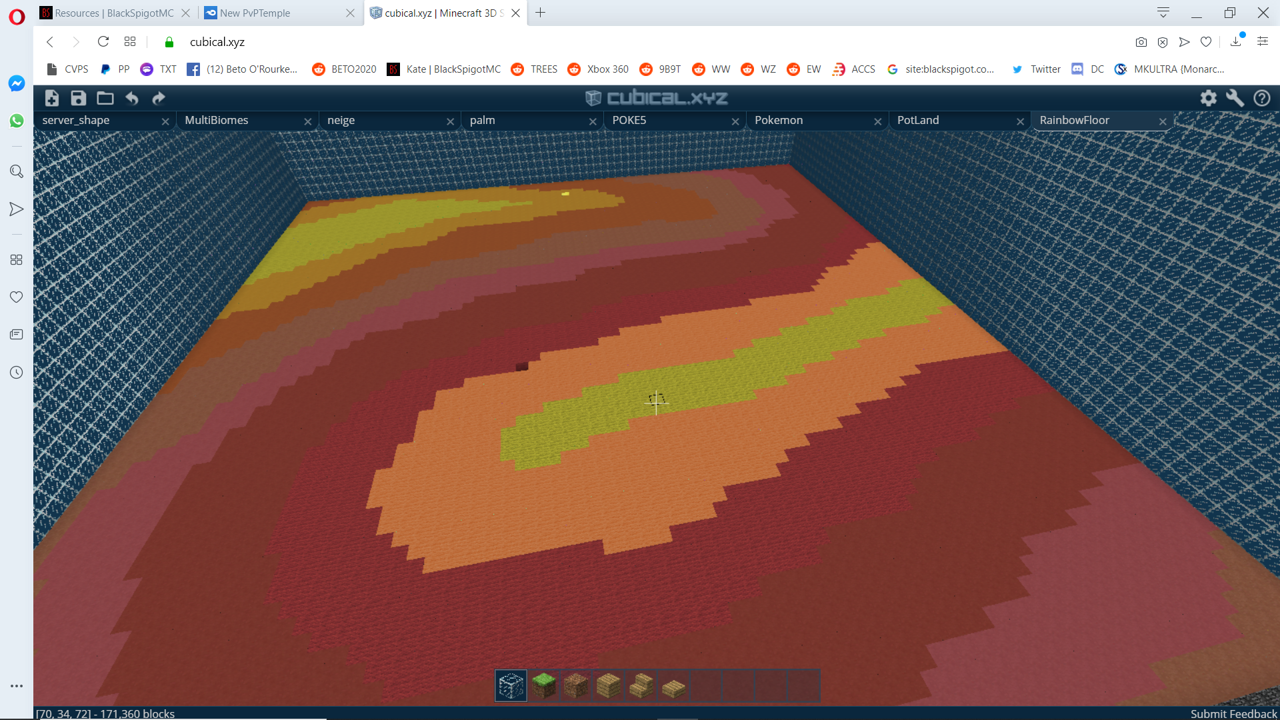The height and width of the screenshot is (720, 1280).
Task: Close the RainbowFloor tab
Action: pyautogui.click(x=1163, y=121)
